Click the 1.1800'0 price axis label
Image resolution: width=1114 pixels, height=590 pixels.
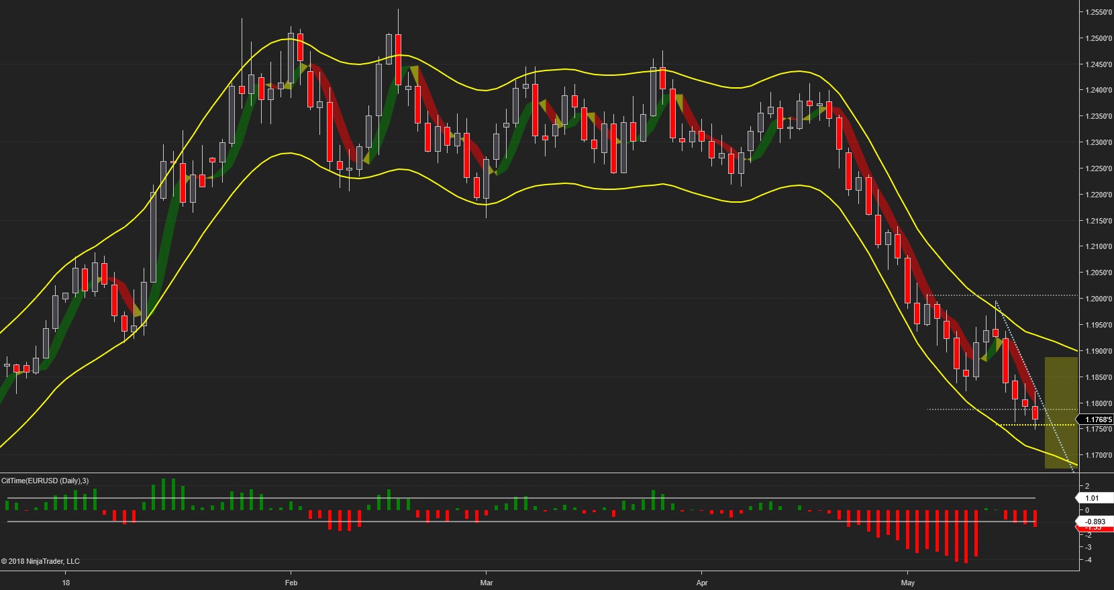point(1099,403)
